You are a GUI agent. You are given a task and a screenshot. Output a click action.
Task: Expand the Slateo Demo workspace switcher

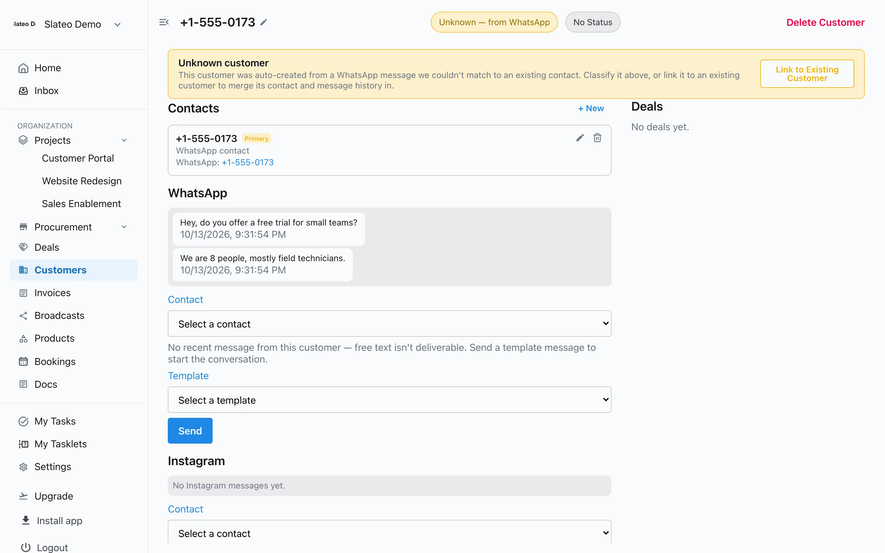(x=117, y=25)
